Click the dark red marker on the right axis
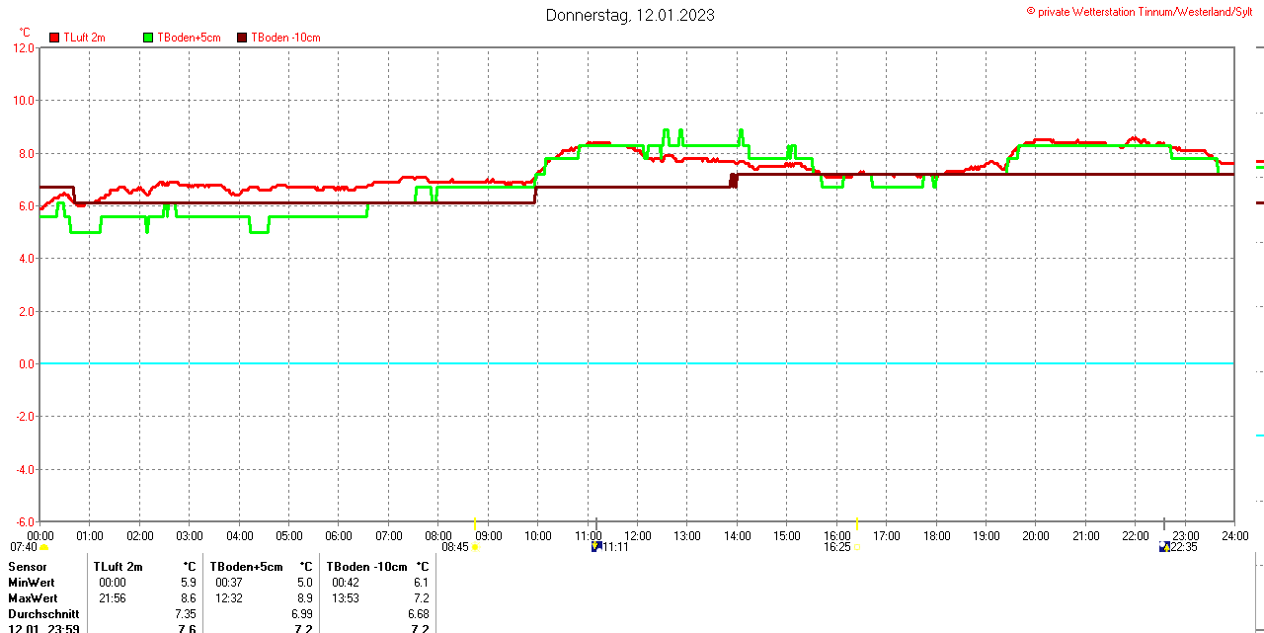The width and height of the screenshot is (1264, 633). click(1259, 202)
